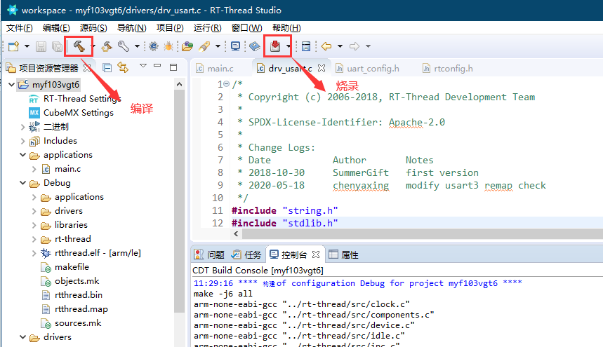The width and height of the screenshot is (603, 347).
Task: Expand the 二进制 node
Action: point(22,127)
